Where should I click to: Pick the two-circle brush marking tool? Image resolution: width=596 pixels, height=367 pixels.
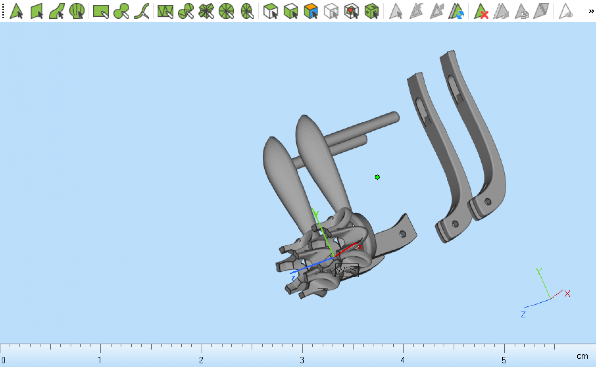pos(121,11)
